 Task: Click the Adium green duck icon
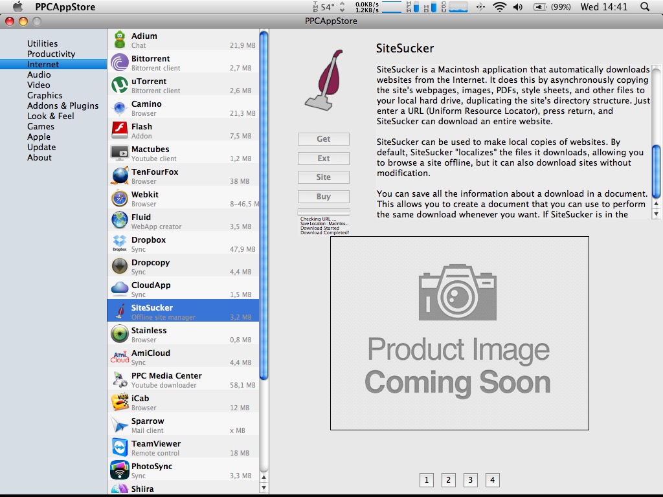pos(120,39)
